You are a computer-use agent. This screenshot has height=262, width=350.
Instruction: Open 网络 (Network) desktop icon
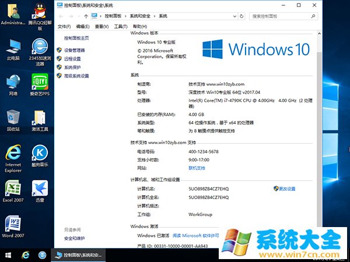(x=13, y=85)
